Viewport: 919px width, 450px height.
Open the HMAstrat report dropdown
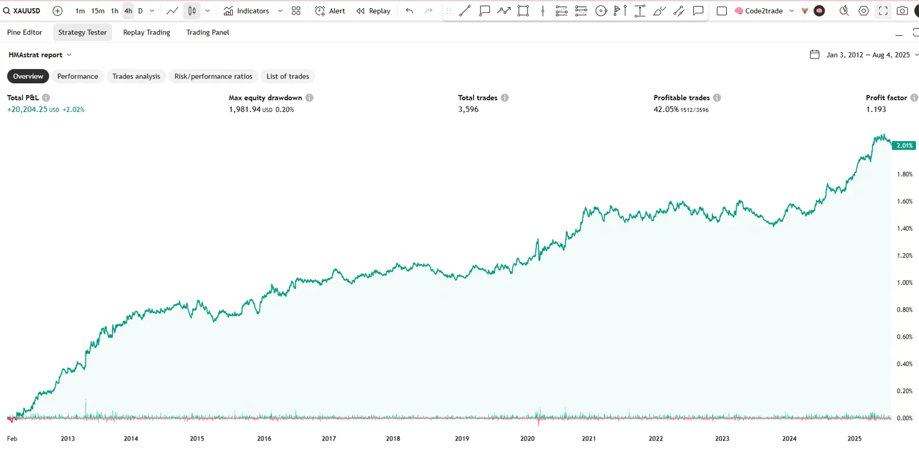[x=40, y=54]
